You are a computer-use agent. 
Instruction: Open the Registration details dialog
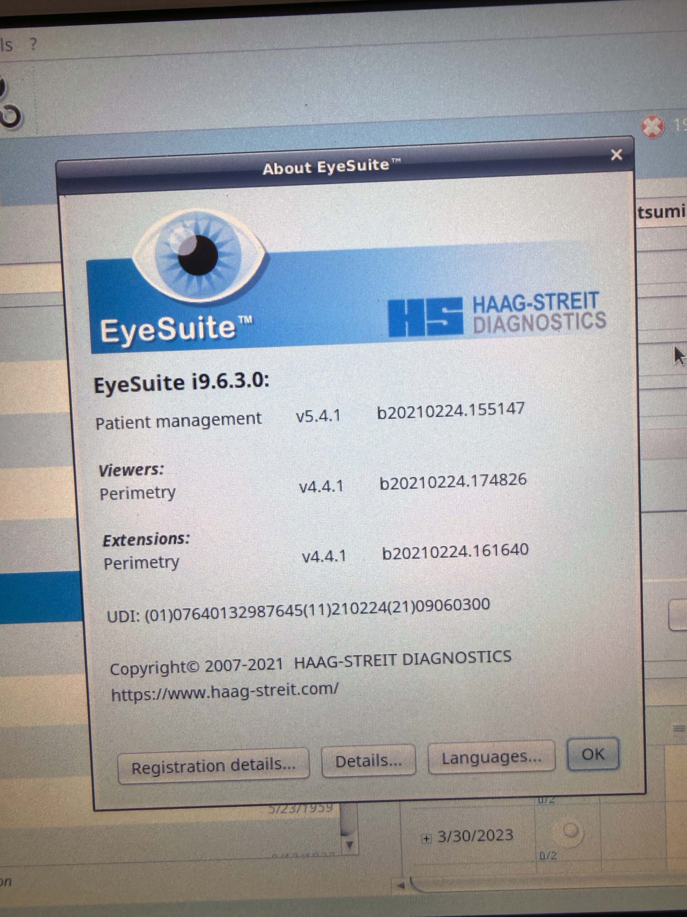(213, 767)
